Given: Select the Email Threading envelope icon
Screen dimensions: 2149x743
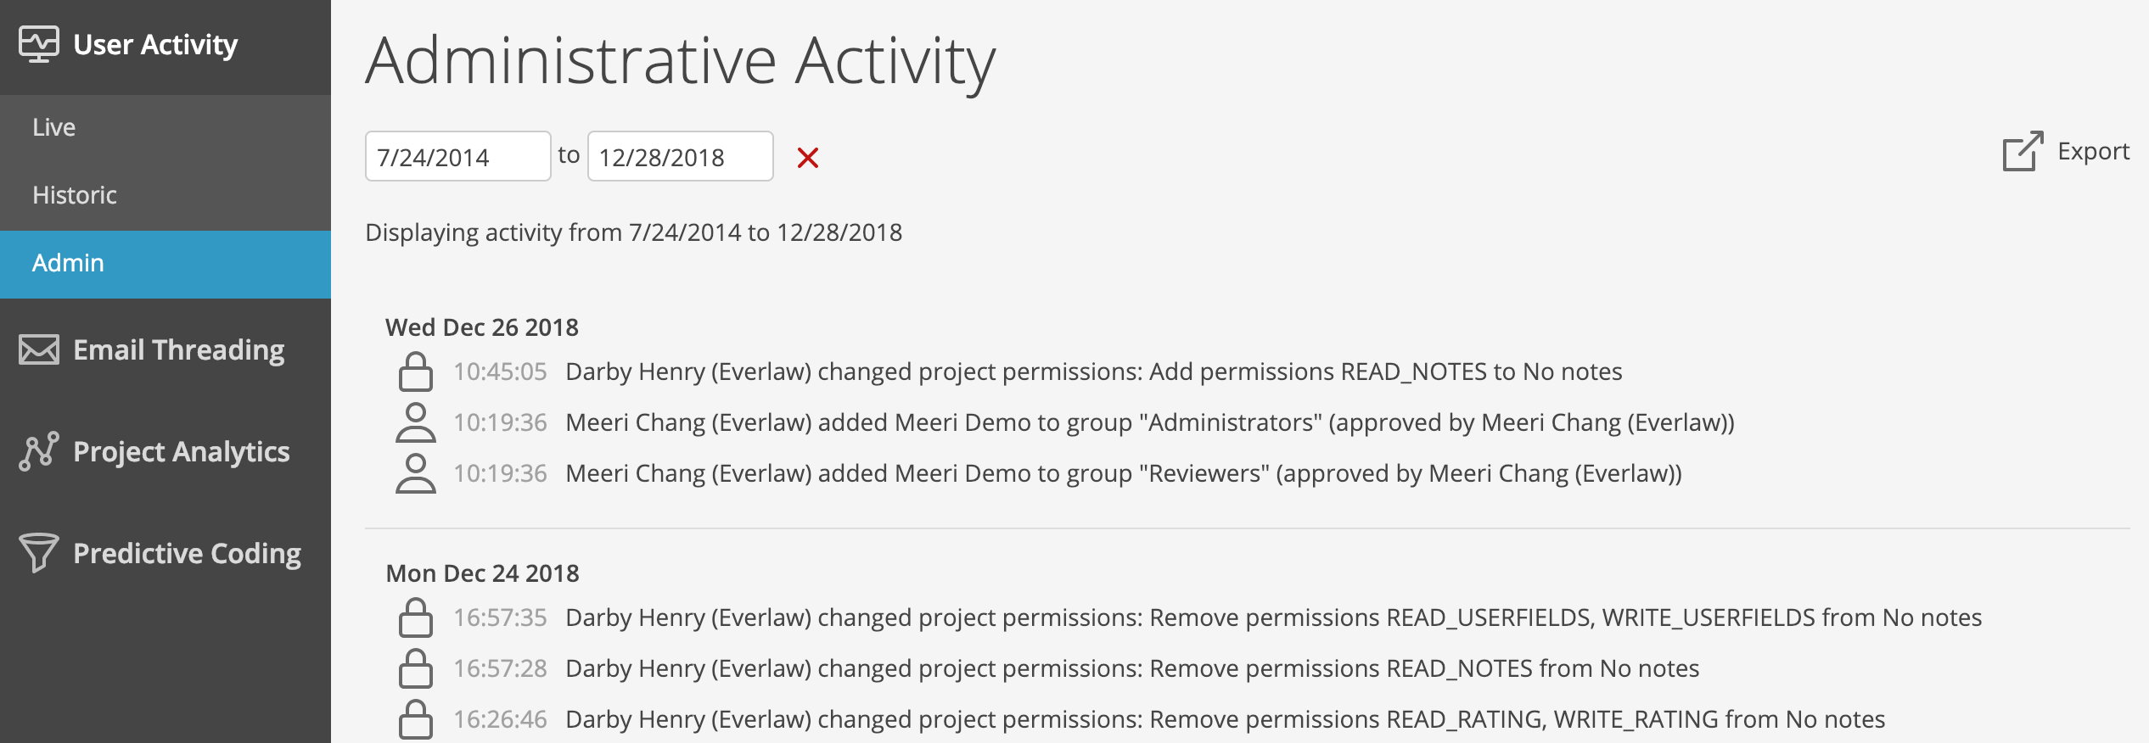Looking at the screenshot, I should click(39, 348).
